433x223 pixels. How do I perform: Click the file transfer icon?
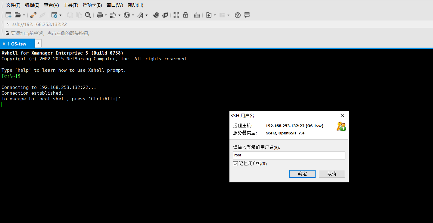click(x=113, y=15)
